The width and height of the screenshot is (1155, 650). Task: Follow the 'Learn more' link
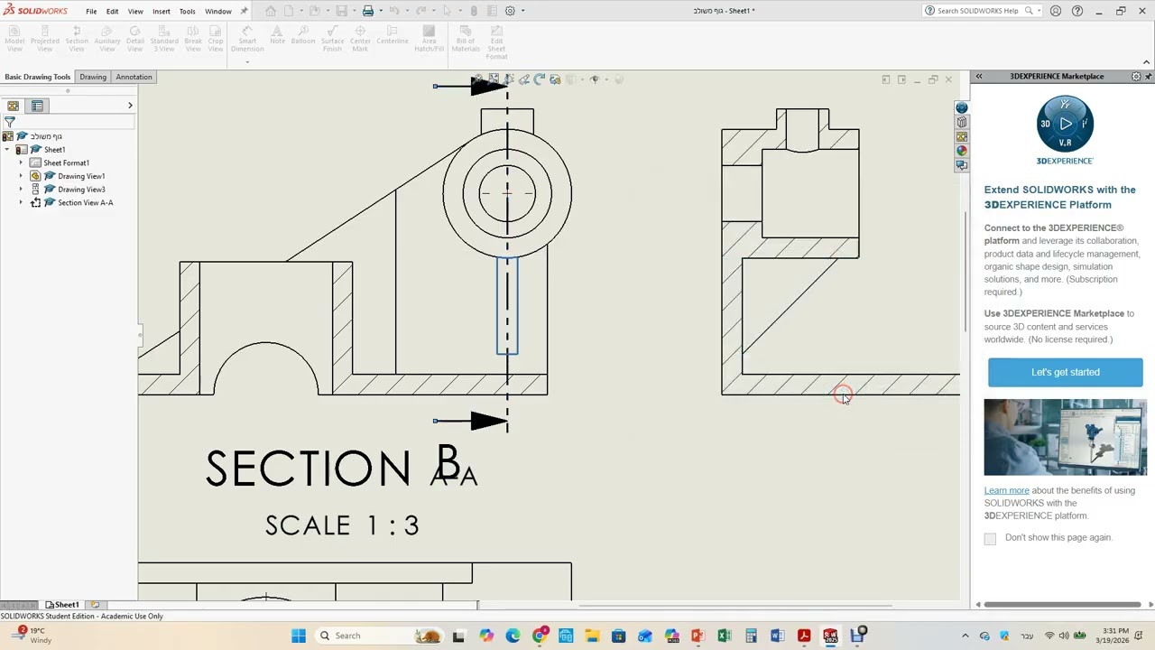[1006, 490]
